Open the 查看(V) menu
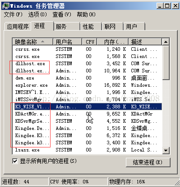The width and height of the screenshot is (180, 187). point(62,14)
